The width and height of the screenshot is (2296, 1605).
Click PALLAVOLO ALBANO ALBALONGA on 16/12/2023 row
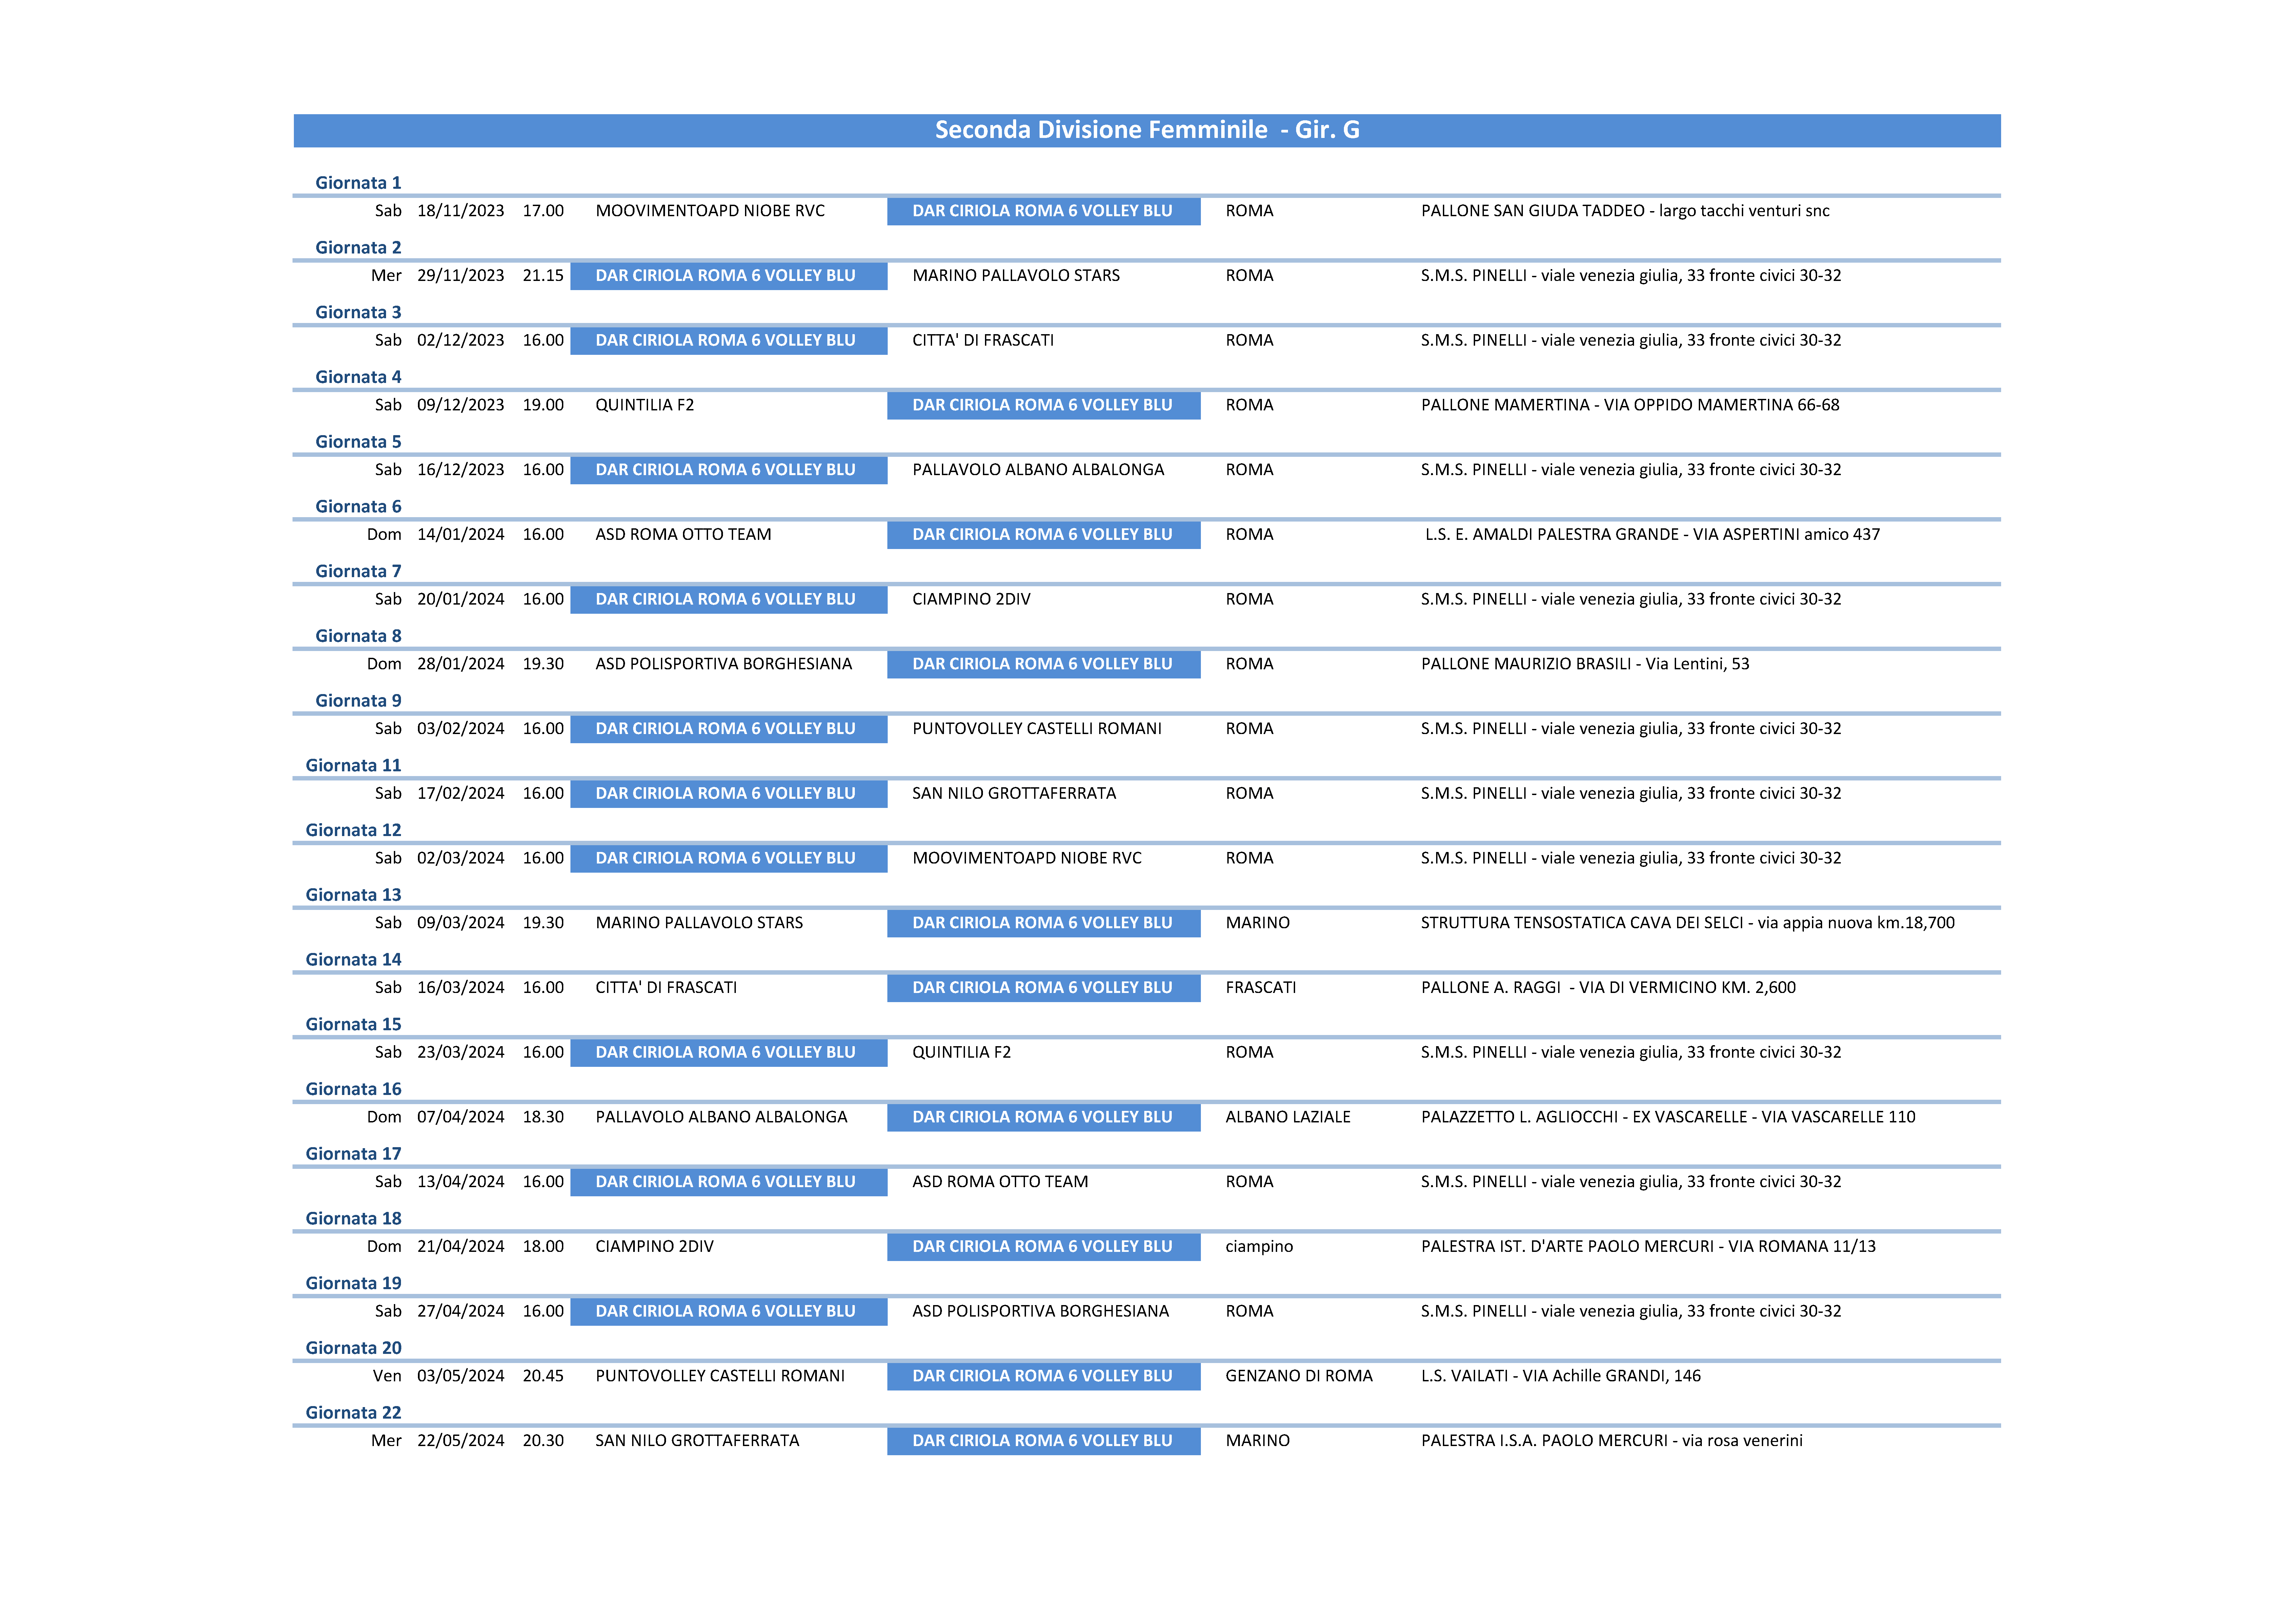(1038, 470)
